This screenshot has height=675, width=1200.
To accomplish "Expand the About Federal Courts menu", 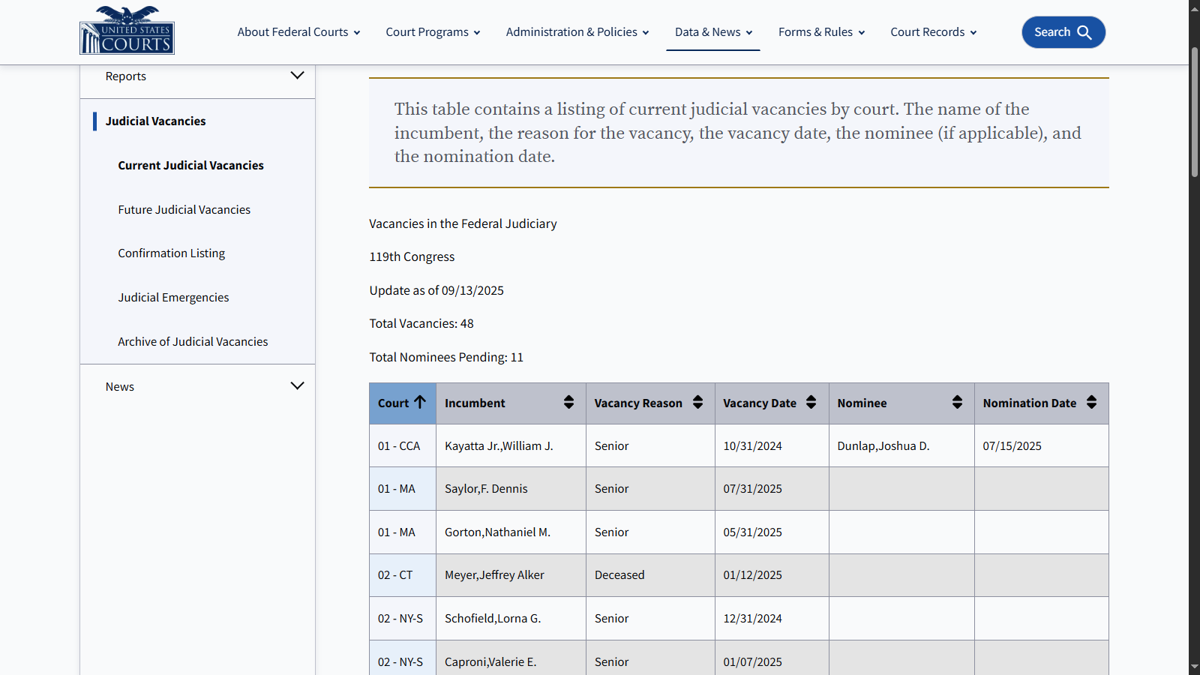I will (x=298, y=32).
